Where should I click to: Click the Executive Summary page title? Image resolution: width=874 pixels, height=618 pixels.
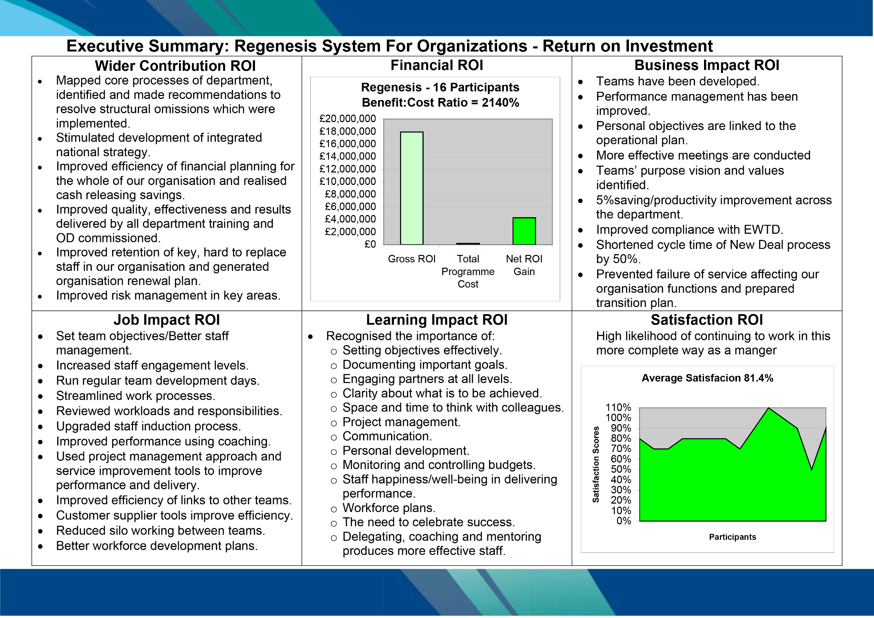(389, 46)
